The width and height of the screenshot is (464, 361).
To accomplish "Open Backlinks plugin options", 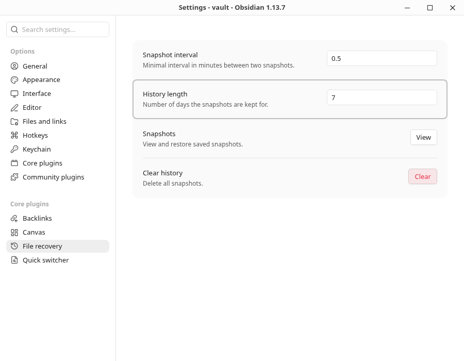I will (x=58, y=218).
